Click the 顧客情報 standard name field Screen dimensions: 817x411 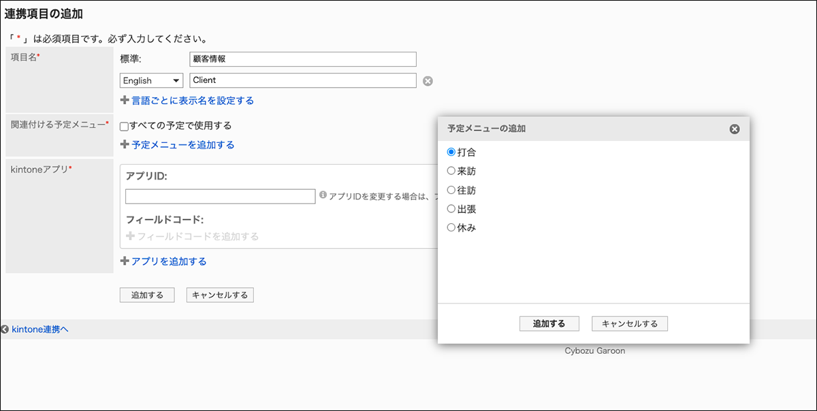(303, 59)
